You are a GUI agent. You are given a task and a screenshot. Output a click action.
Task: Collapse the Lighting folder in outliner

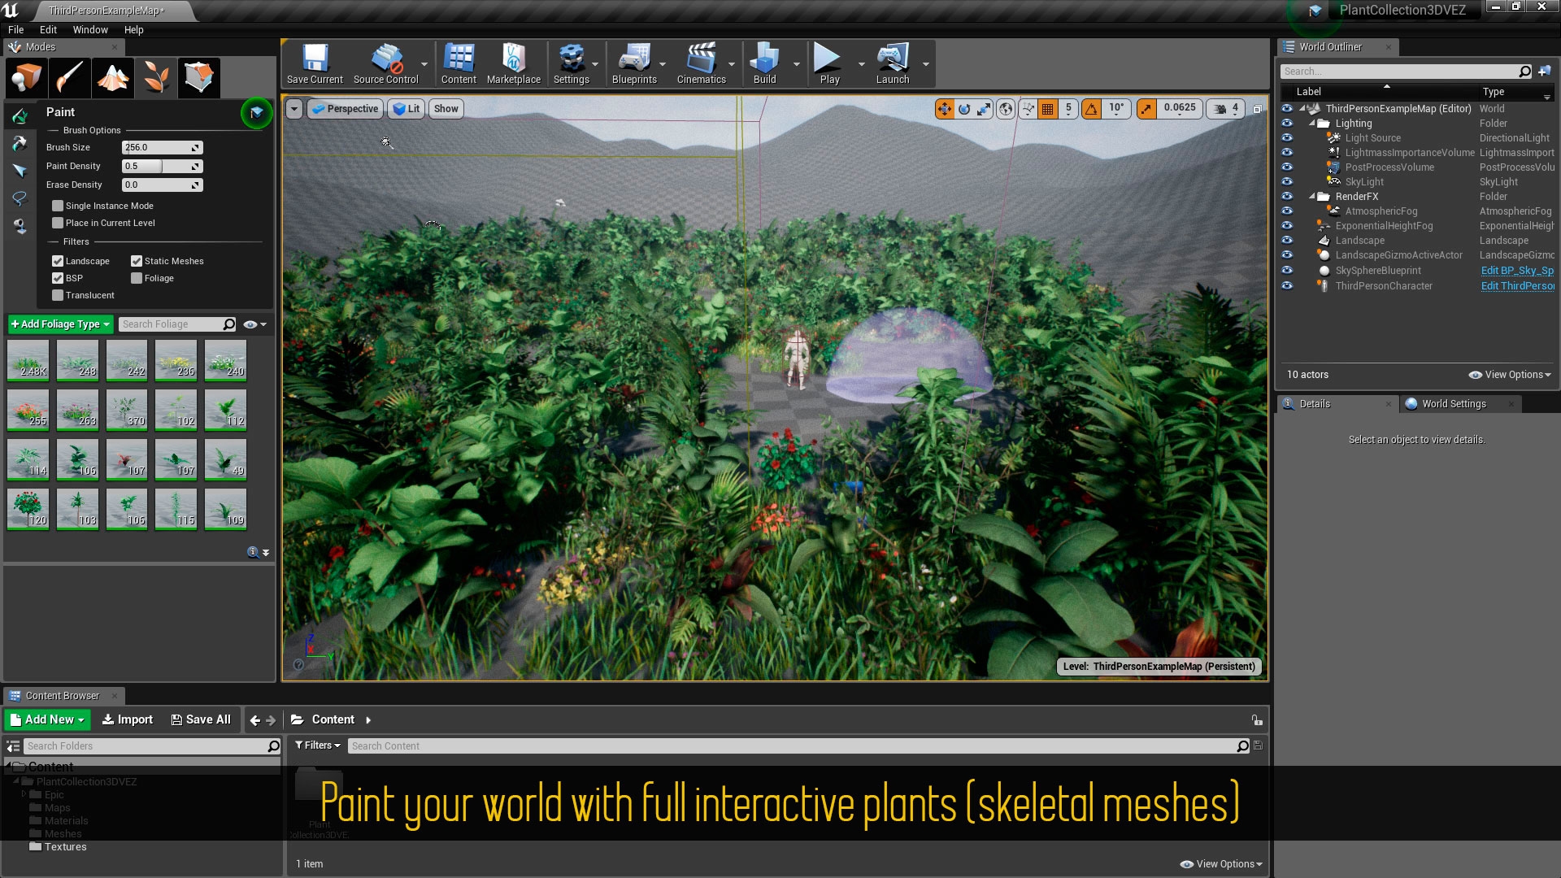[1311, 124]
